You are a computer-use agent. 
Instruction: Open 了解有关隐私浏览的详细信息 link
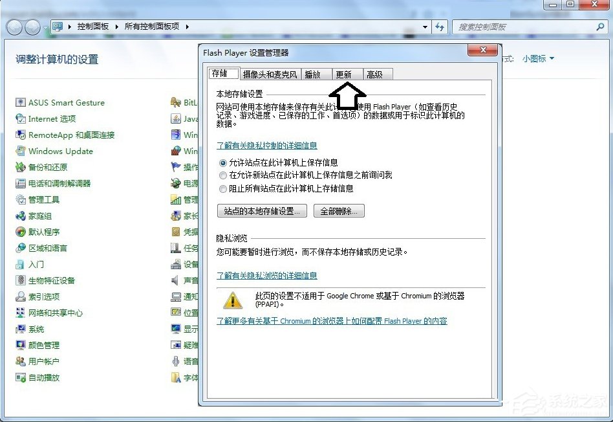click(266, 275)
